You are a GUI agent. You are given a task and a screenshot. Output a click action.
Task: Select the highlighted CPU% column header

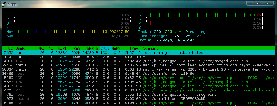tap(106, 48)
